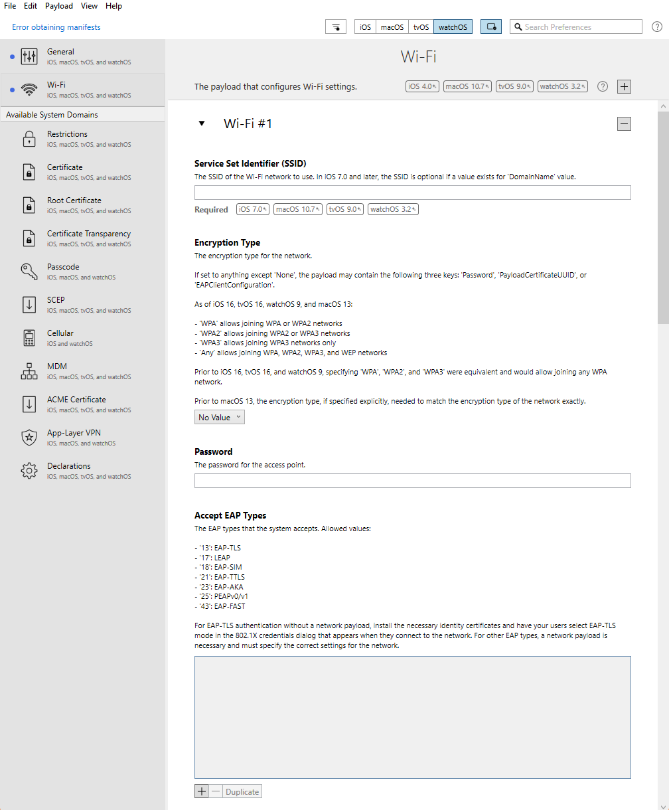This screenshot has height=810, width=669.
Task: Click the Duplicate button under EAP Types
Action: [x=242, y=791]
